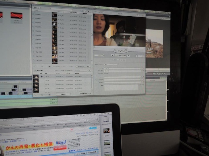Click the Clip #3 thumbnail in lower list
The height and width of the screenshot is (156, 209).
(x=36, y=77)
